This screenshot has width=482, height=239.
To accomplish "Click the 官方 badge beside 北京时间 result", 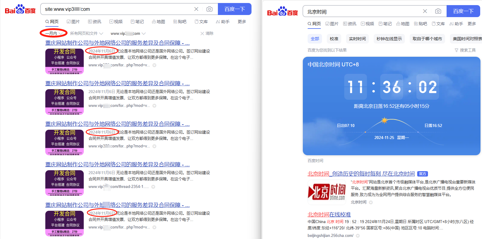I will [x=423, y=174].
